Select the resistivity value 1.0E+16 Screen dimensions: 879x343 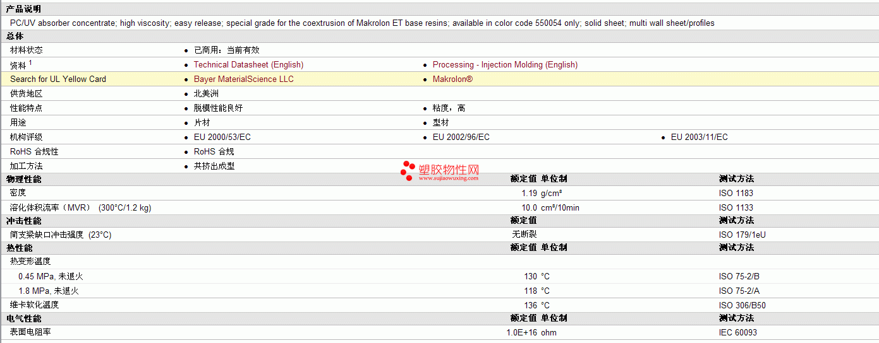coord(522,332)
